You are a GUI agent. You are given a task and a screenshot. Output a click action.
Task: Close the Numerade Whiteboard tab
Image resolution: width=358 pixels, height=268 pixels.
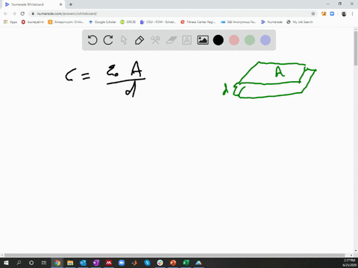point(60,4)
